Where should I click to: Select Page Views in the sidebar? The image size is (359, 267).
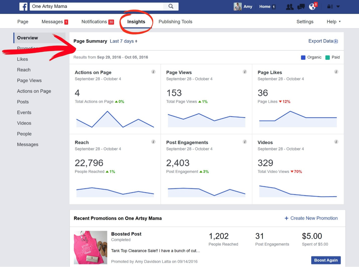point(29,81)
